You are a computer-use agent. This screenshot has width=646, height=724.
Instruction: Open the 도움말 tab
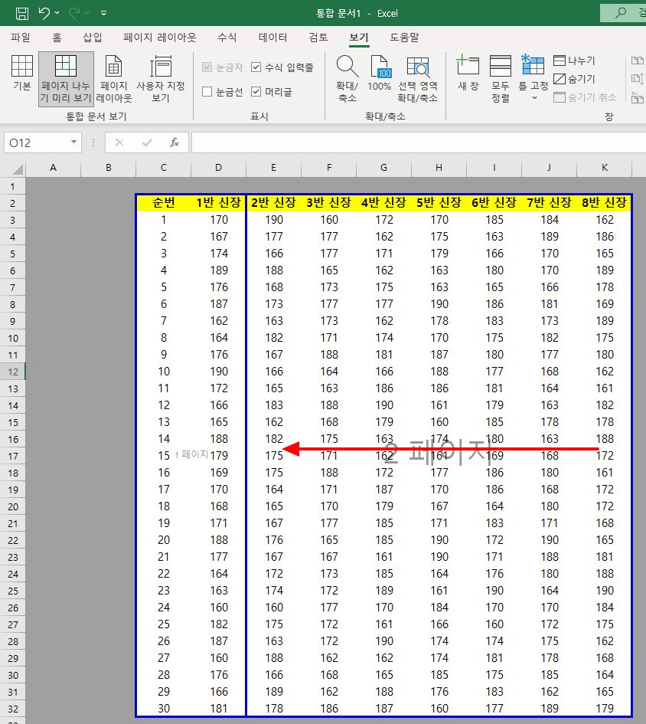tap(404, 38)
